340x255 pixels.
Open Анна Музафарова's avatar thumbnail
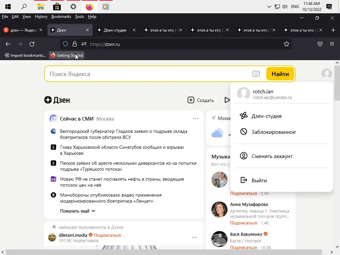219,210
